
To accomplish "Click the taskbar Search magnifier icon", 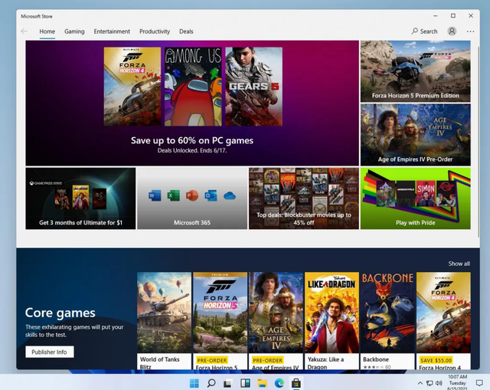I will 211,382.
